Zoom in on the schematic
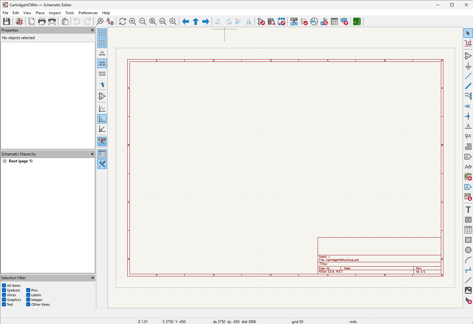The image size is (473, 324). click(133, 21)
